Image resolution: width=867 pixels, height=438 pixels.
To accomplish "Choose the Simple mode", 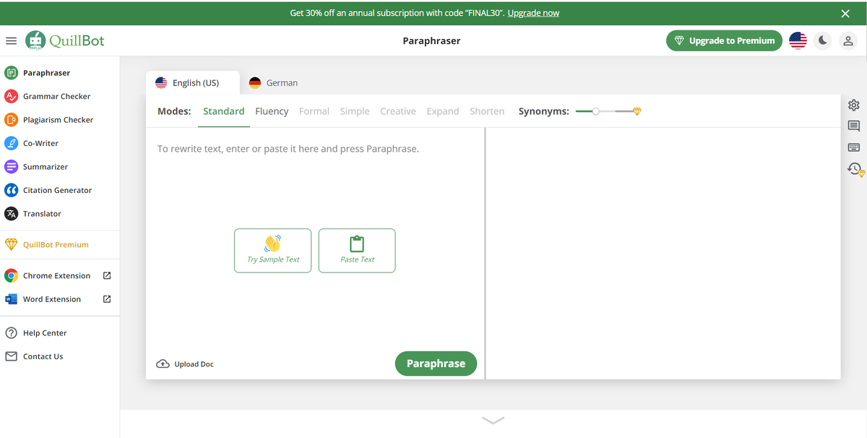I will [355, 111].
